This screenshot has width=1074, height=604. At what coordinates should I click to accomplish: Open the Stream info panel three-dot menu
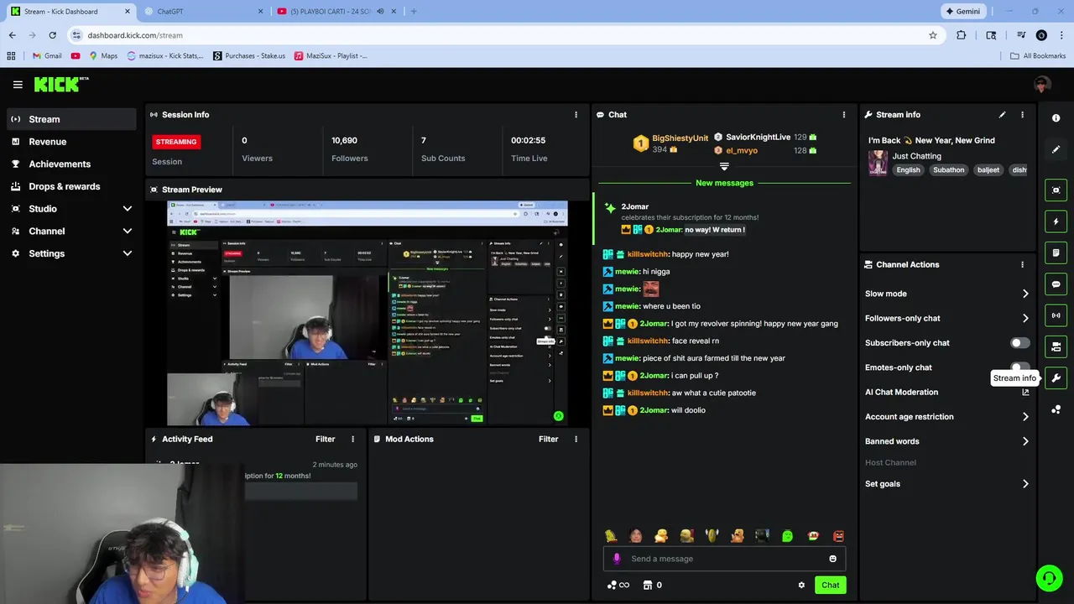click(1022, 115)
